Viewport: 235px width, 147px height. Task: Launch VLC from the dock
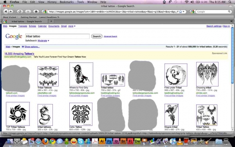180,141
